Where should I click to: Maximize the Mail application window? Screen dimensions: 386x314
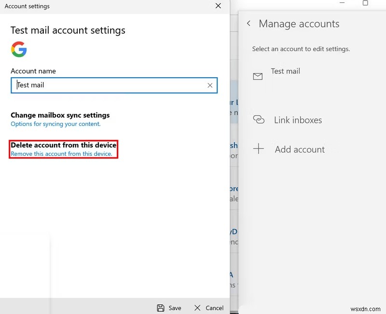[x=365, y=3]
